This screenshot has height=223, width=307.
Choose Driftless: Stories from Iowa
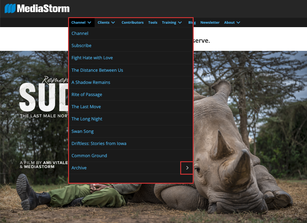pos(99,143)
